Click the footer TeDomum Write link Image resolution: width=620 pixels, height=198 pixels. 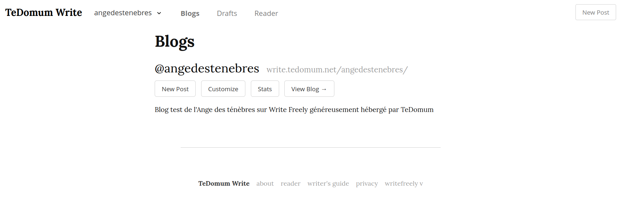point(224,183)
